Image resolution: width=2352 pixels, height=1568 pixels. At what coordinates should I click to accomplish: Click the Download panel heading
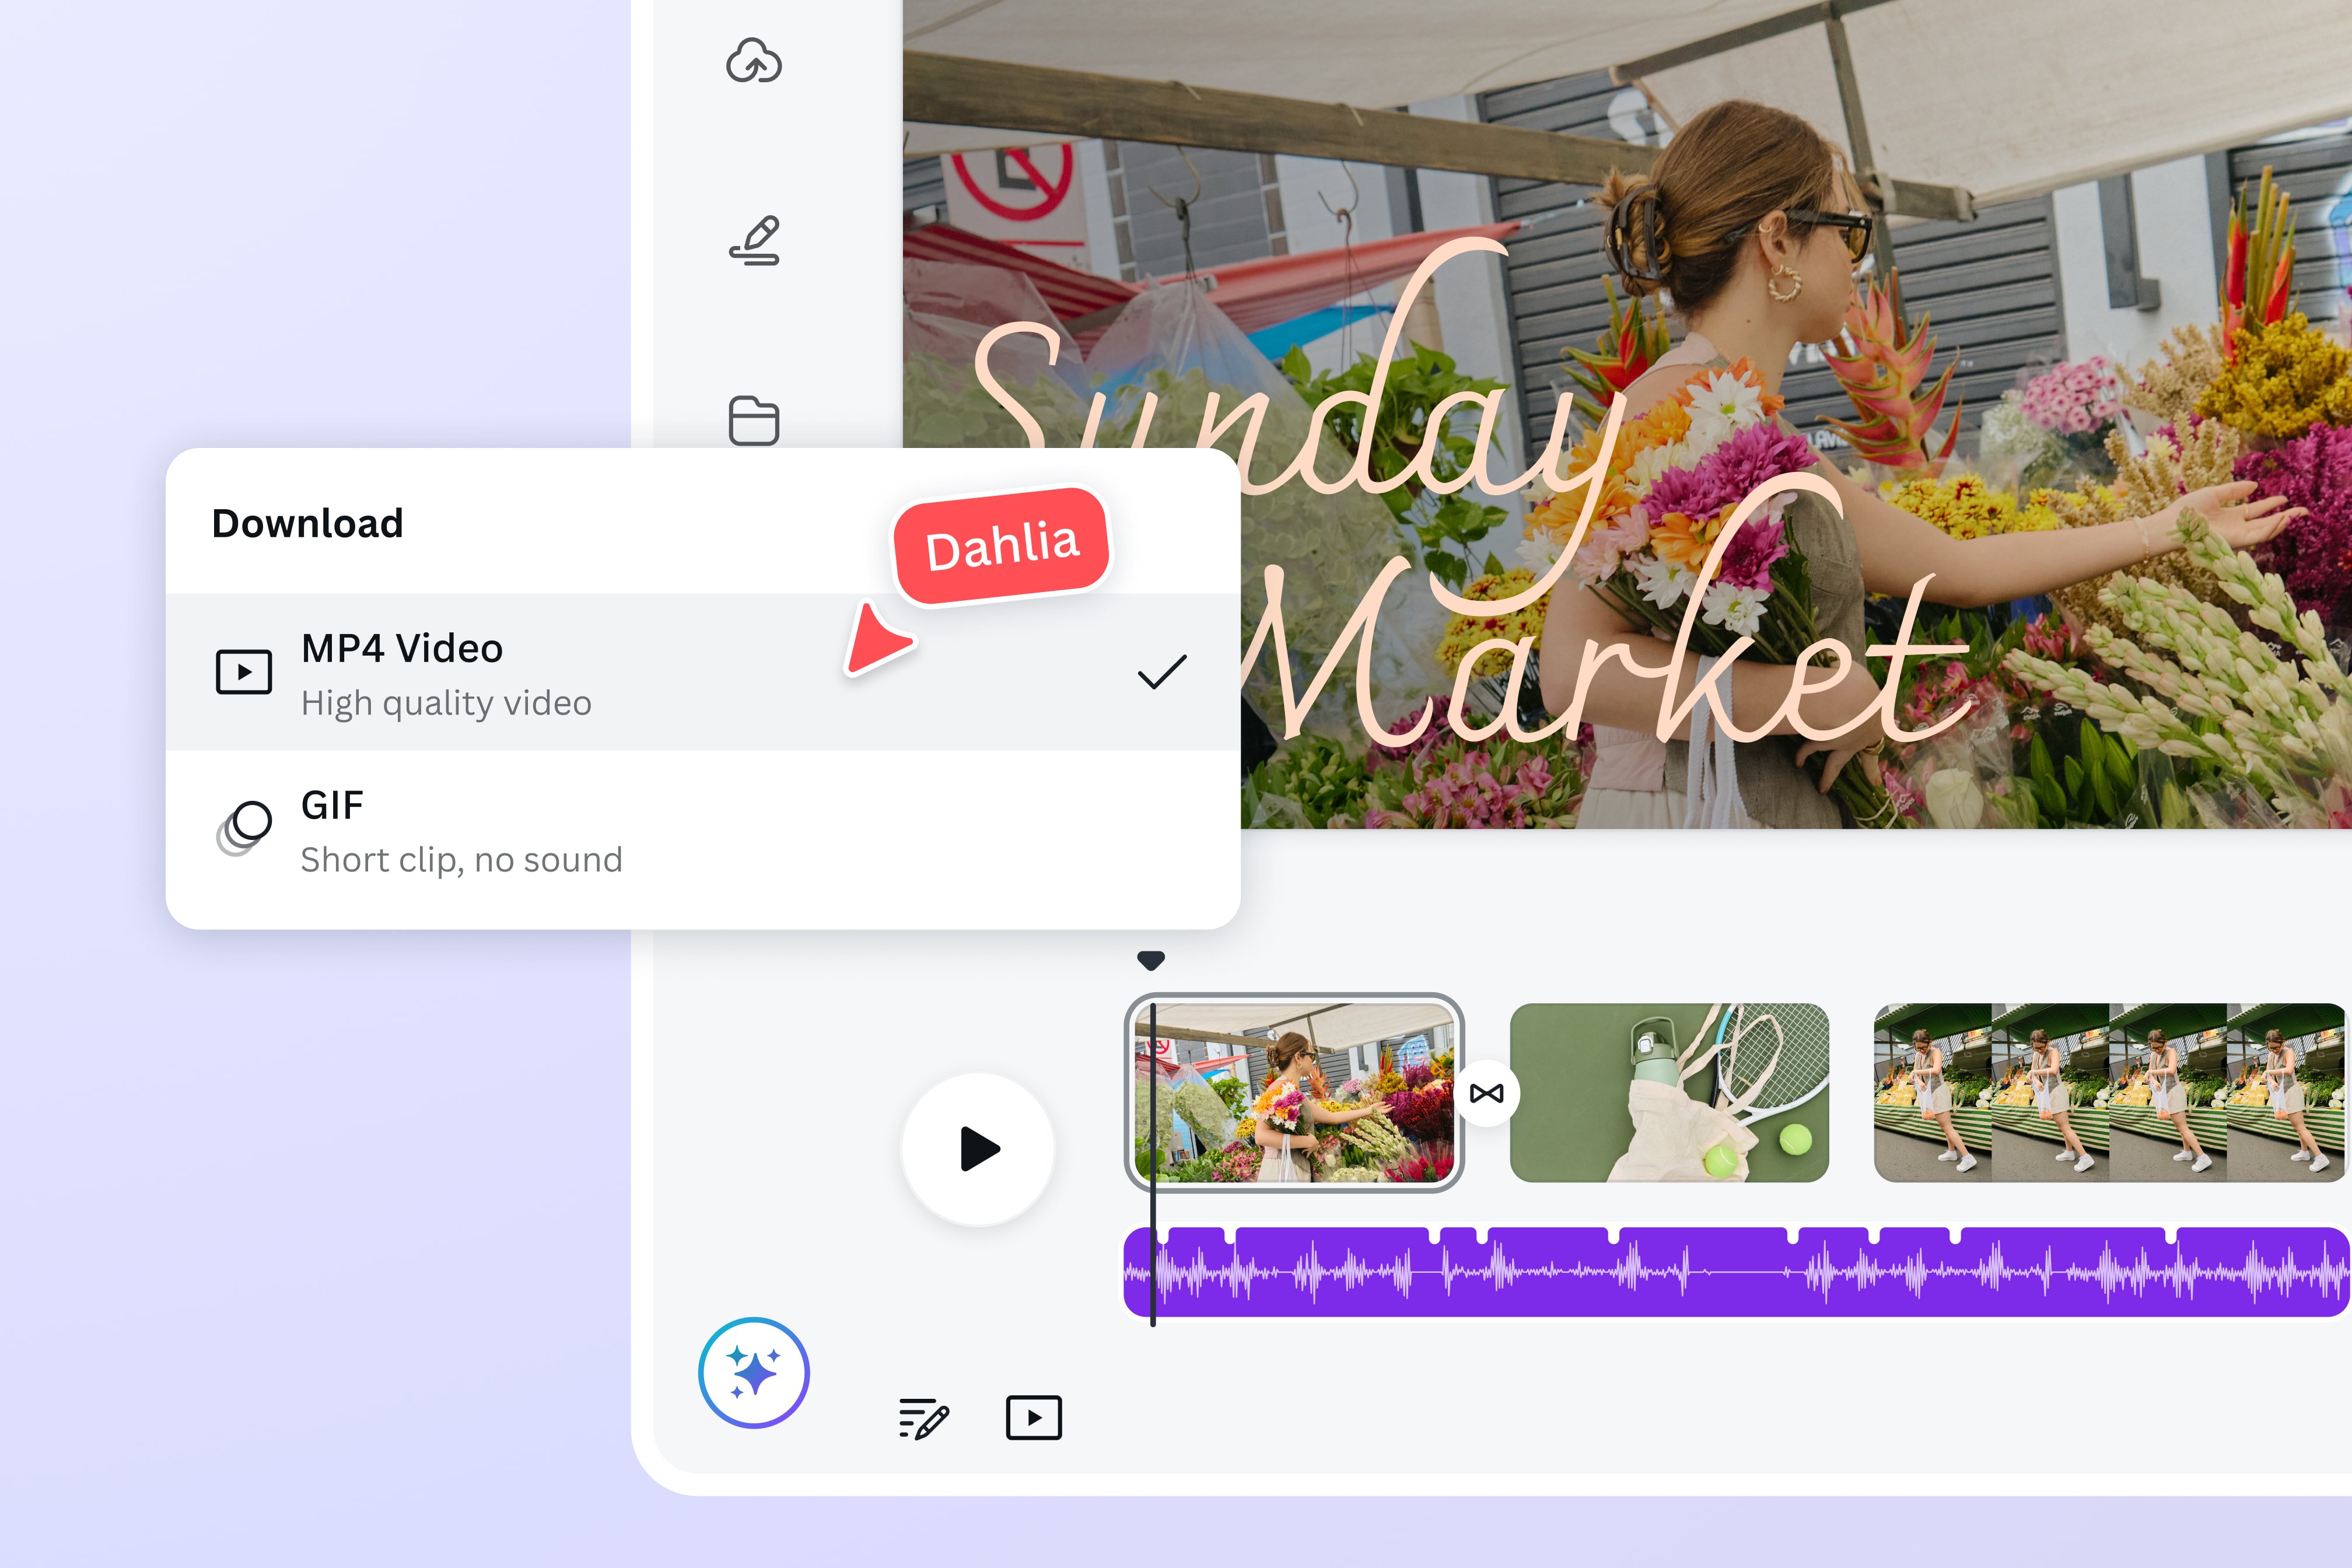point(307,523)
